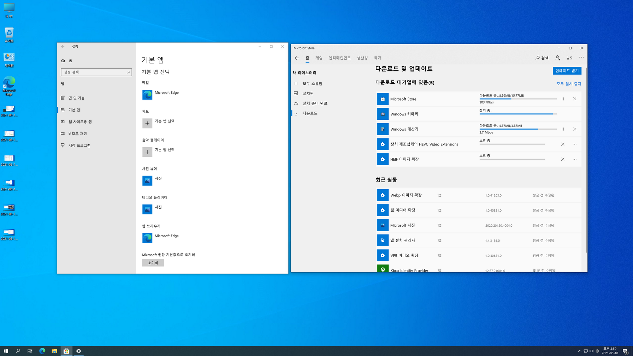Open the volume icon in system tray
Viewport: 633px width, 356px height.
(x=591, y=351)
